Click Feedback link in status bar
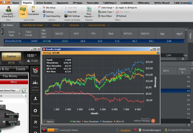Viewport: 193px width, 133px height. [125, 130]
